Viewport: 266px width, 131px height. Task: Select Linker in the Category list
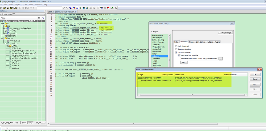click(154, 54)
